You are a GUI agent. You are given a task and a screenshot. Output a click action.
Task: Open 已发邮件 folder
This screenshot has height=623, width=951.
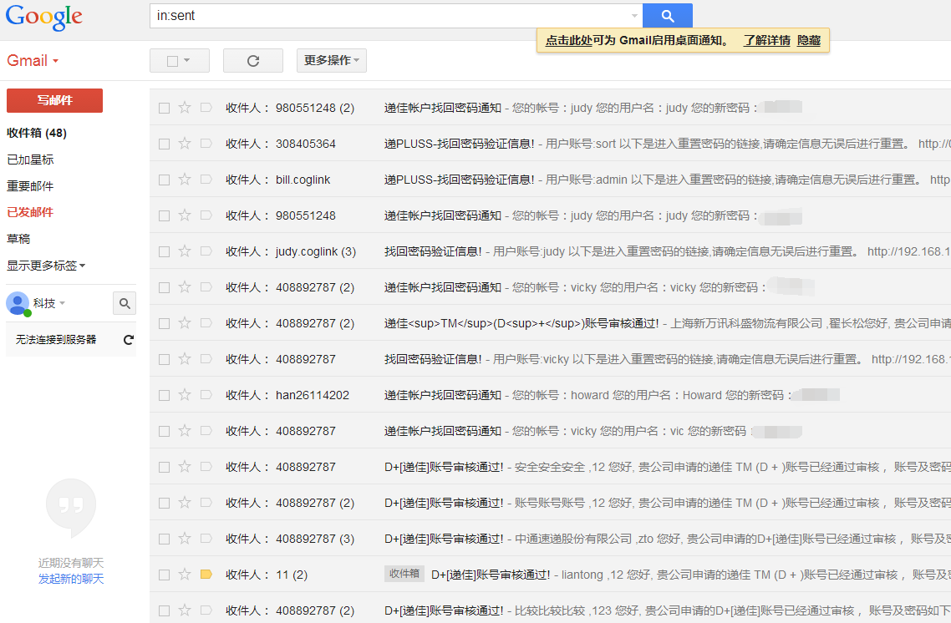(x=30, y=212)
